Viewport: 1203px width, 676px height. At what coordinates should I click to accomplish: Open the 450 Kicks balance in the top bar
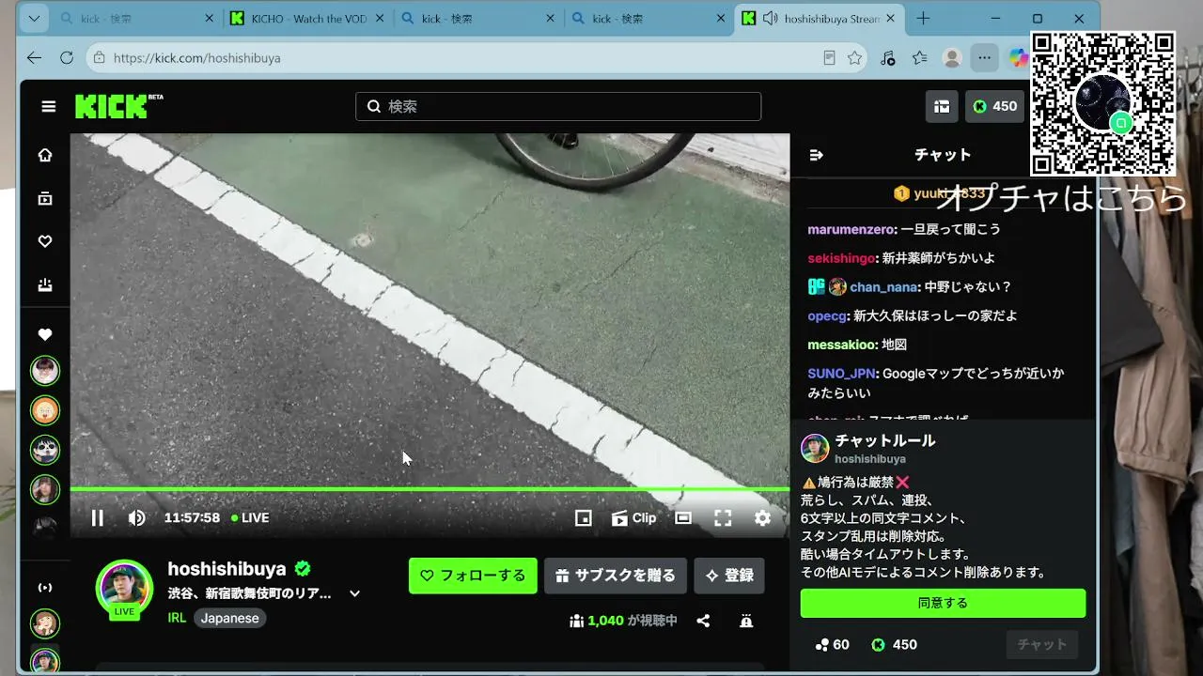[x=995, y=106]
